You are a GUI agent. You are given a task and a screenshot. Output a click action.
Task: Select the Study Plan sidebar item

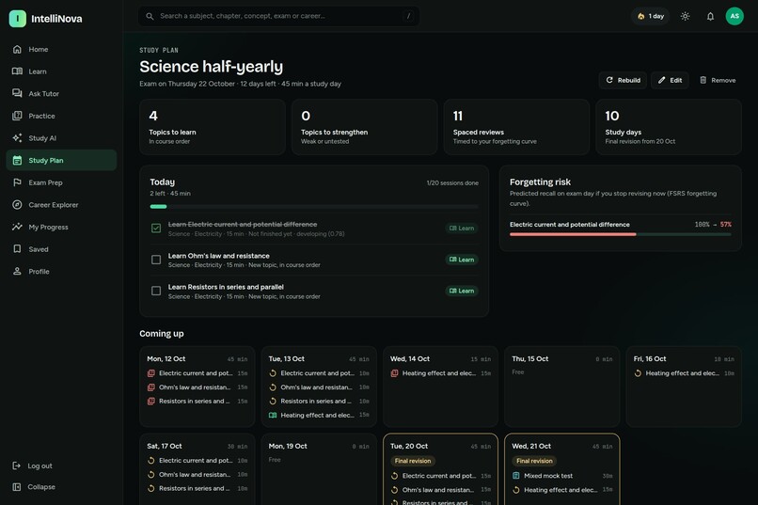[61, 161]
